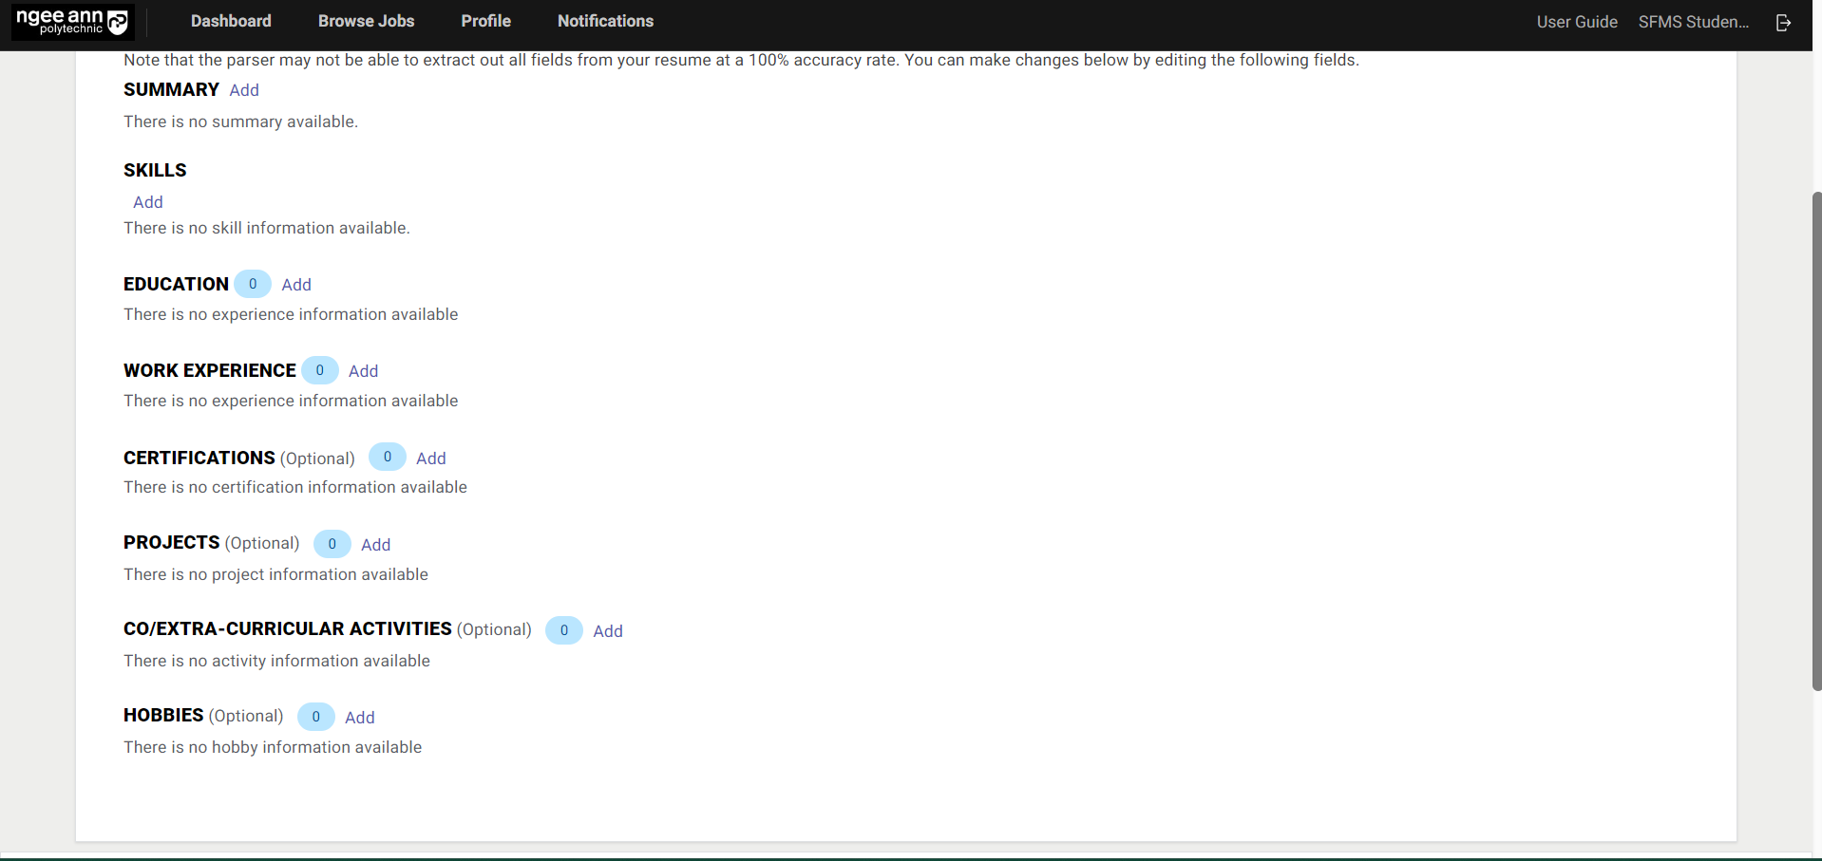Click the logout icon in the top bar
The height and width of the screenshot is (861, 1822).
click(1783, 22)
